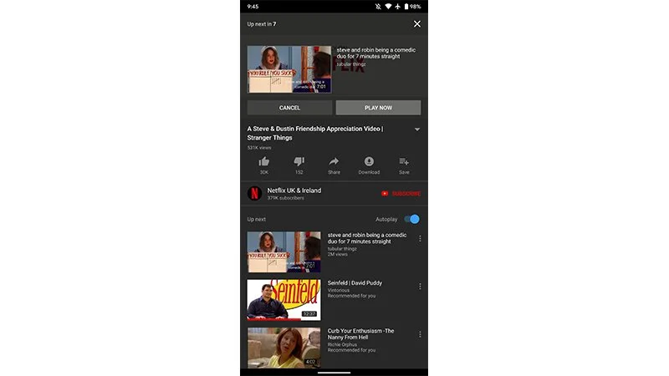This screenshot has height=376, width=669.
Task: Click the Play Now button
Action: click(378, 108)
